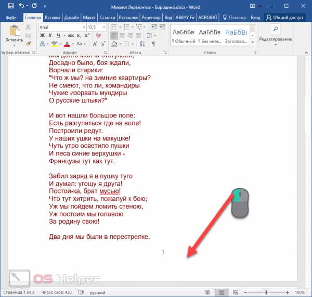Undo the last action
Viewport: 312px width, 297px height.
(x=21, y=6)
